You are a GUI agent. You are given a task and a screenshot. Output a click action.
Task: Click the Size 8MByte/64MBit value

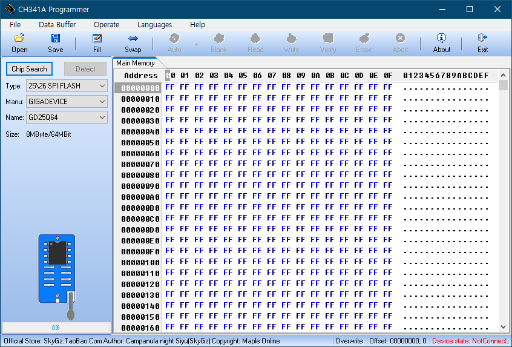tap(48, 134)
